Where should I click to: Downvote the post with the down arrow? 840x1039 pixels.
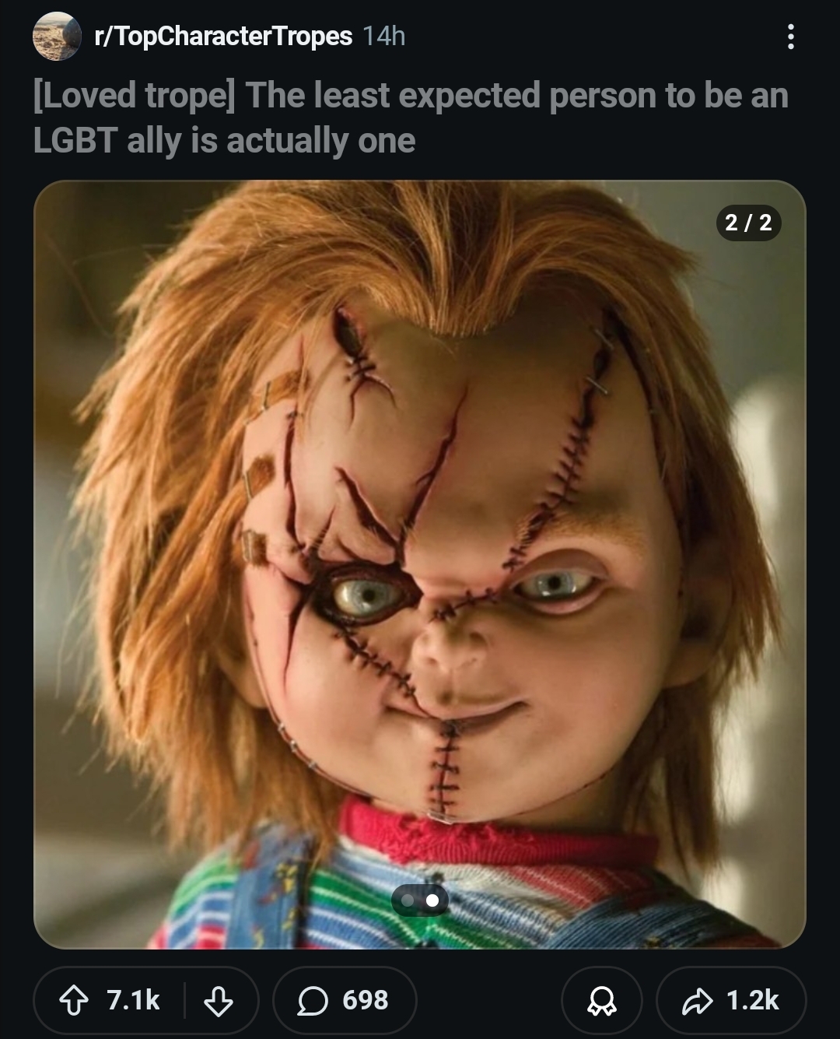(x=218, y=1000)
